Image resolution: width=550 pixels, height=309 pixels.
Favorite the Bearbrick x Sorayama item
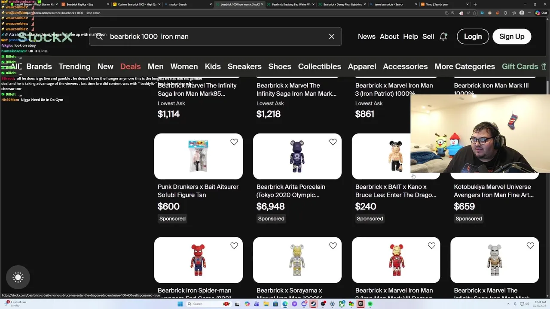[x=333, y=246]
